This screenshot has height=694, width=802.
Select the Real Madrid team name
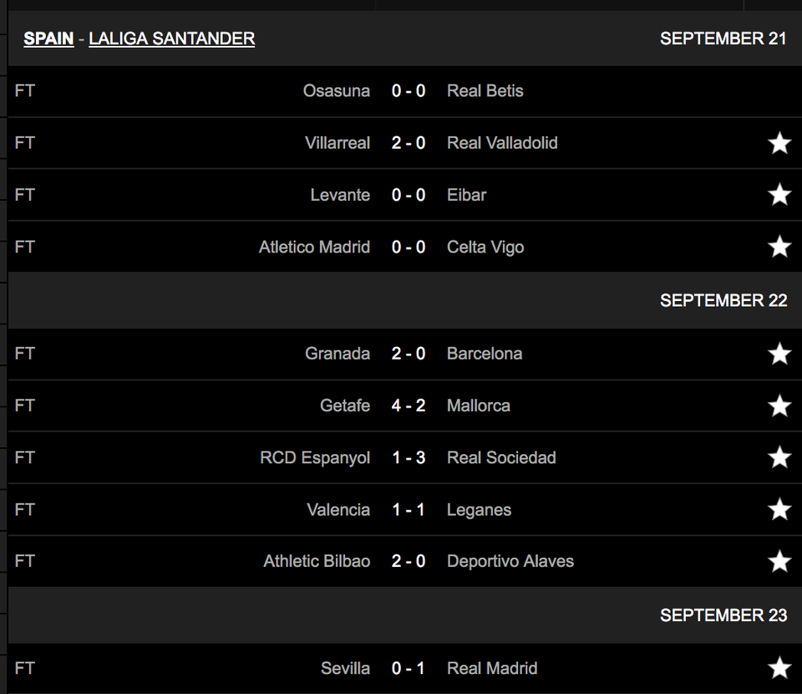492,668
